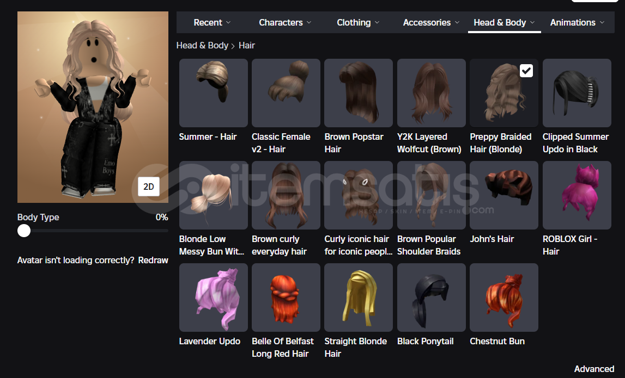Expand the Recent dropdown chevron

(228, 23)
